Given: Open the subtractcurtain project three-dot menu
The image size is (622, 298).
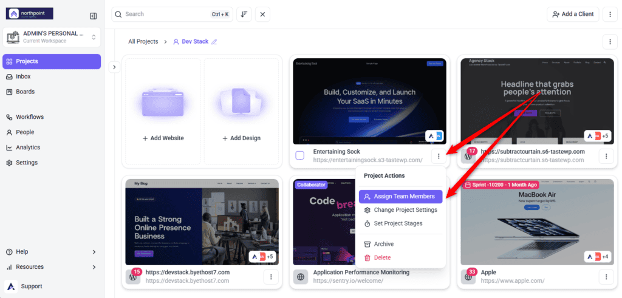Looking at the screenshot, I should pyautogui.click(x=606, y=156).
